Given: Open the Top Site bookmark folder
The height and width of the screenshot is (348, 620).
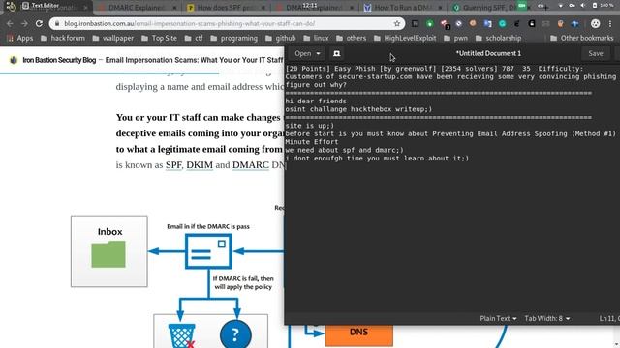Looking at the screenshot, I should click(x=159, y=39).
